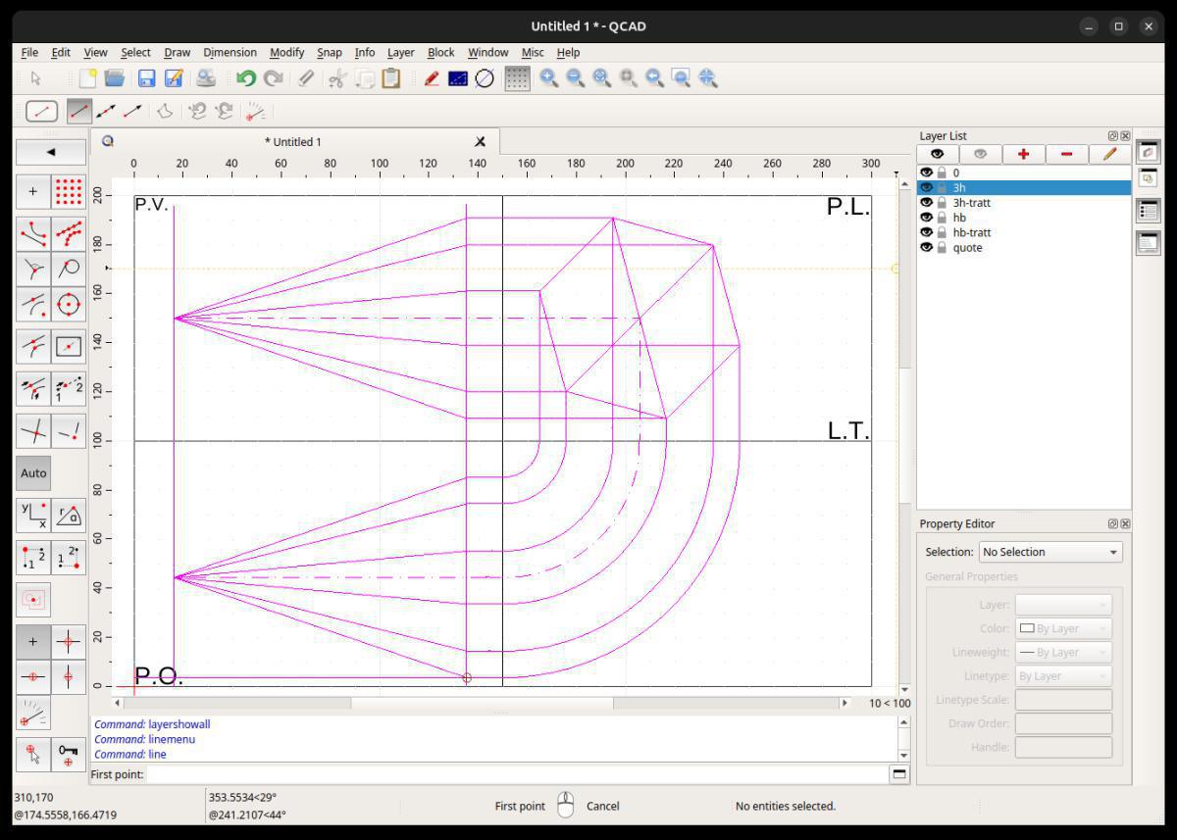Select the hb layer in Layer List
Viewport: 1177px width, 840px height.
(x=959, y=218)
